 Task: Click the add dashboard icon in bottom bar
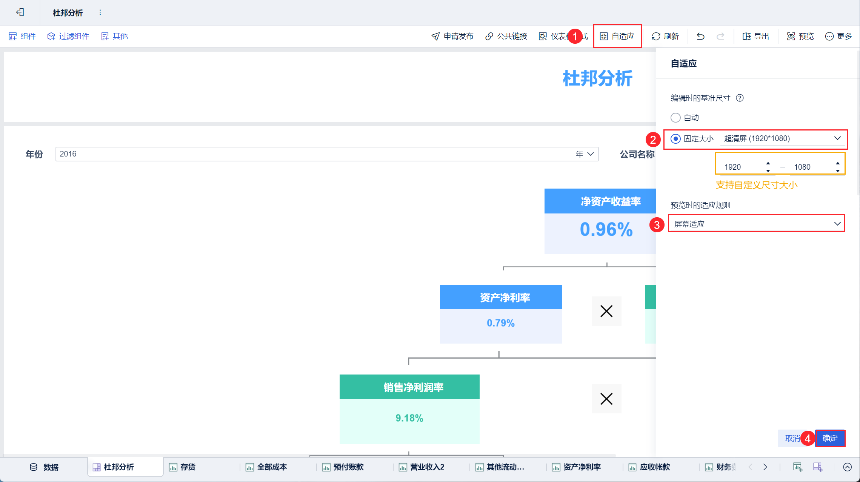coord(817,467)
